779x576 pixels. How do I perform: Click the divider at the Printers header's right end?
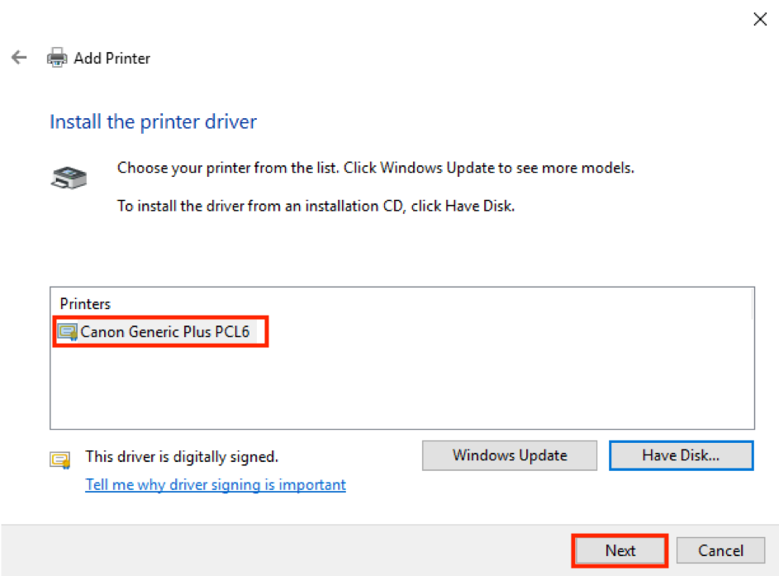[752, 304]
